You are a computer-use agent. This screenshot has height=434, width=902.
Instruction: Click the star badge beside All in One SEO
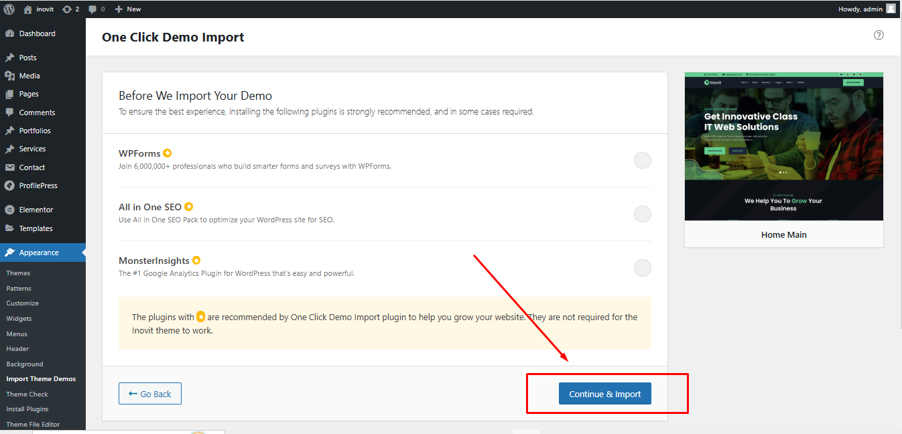(x=189, y=207)
